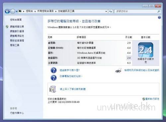Click the 子分數 column header
Image resolution: width=166 pixels, height=122 pixels.
(128, 37)
